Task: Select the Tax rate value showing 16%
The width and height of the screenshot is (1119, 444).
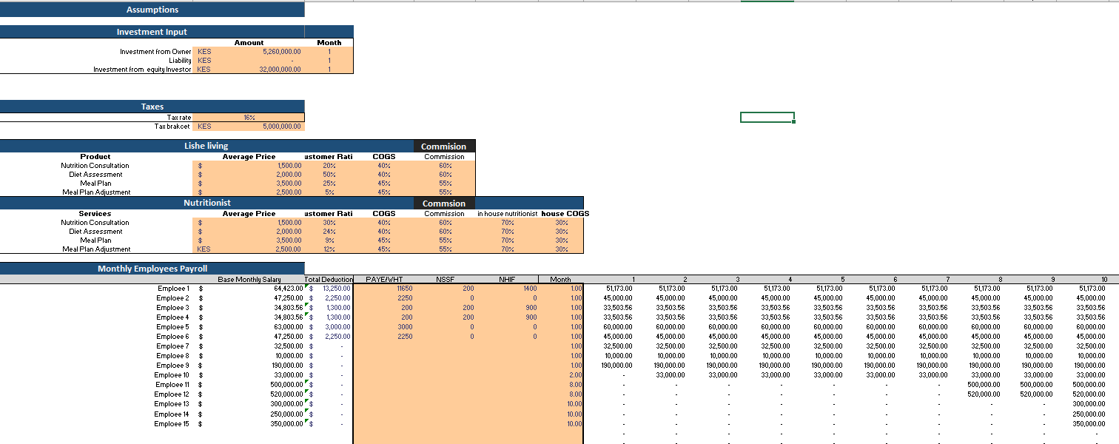Action: click(249, 116)
